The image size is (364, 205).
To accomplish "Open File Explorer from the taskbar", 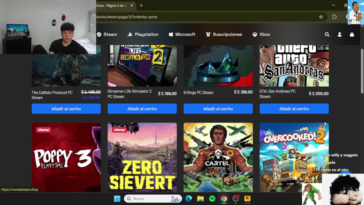I will click(x=200, y=199).
